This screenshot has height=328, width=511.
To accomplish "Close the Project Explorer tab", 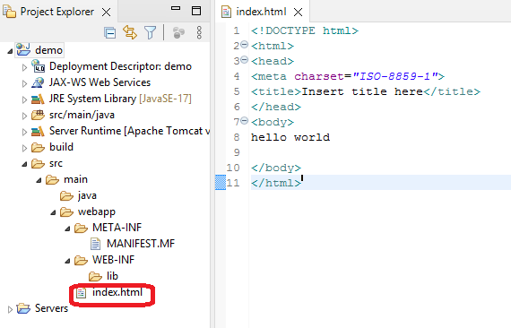I will (106, 13).
